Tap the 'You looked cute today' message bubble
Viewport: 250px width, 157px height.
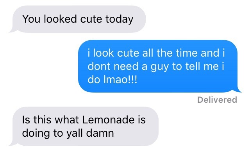pyautogui.click(x=78, y=19)
